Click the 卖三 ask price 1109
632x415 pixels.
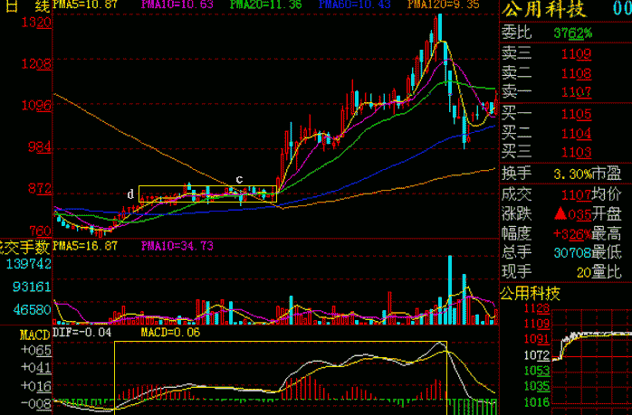[x=577, y=54]
